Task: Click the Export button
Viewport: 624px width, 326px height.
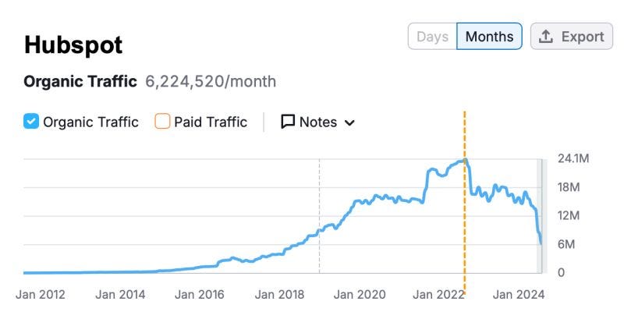Action: click(572, 37)
